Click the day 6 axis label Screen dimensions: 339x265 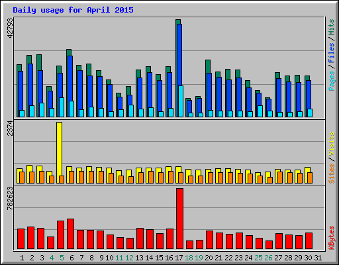[72, 258]
